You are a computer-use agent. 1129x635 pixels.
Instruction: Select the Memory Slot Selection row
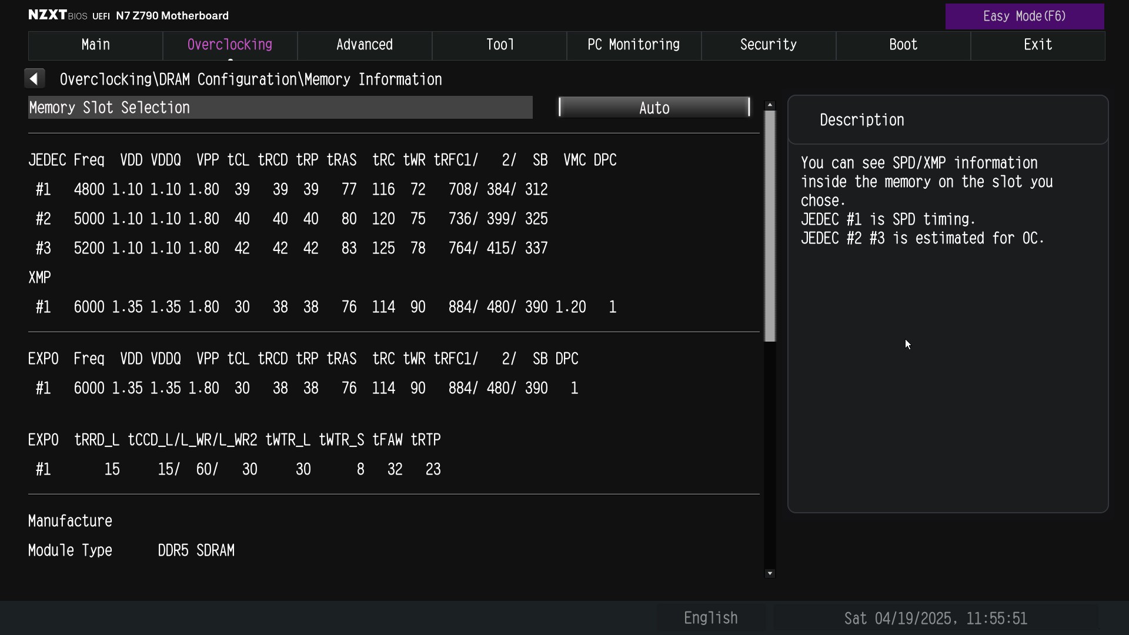280,108
